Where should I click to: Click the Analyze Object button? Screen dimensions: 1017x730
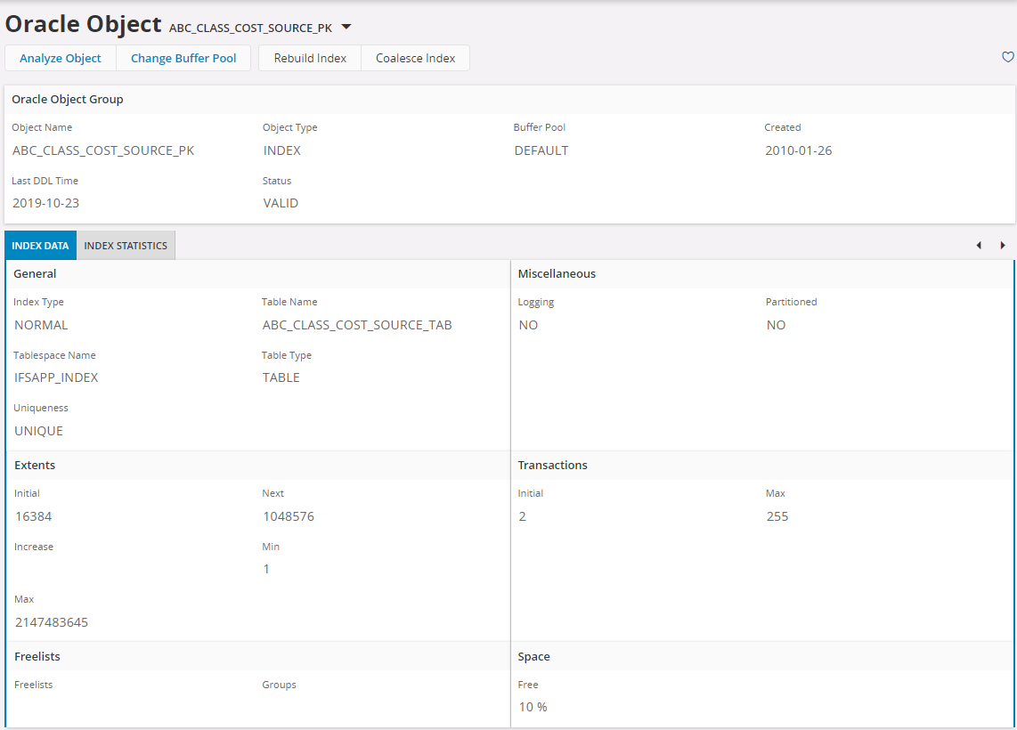60,57
